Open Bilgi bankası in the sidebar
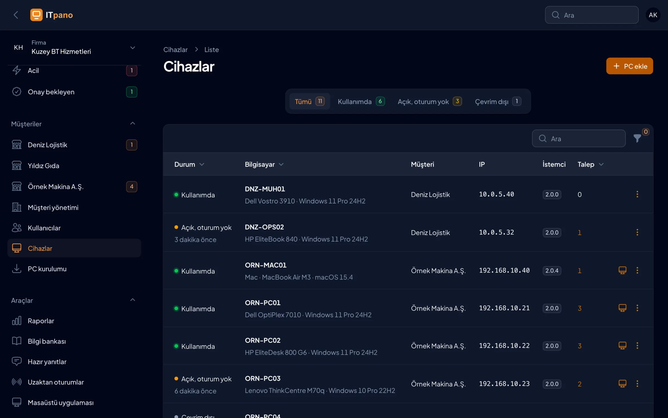Viewport: 668px width, 418px height. click(x=74, y=341)
